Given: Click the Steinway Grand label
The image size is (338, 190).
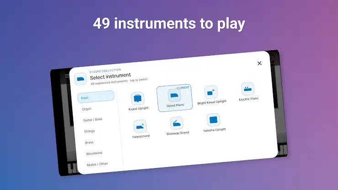Looking at the screenshot, I should coord(178,133).
